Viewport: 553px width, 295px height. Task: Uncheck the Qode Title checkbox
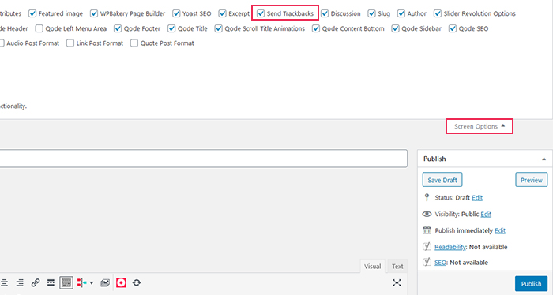coord(171,28)
